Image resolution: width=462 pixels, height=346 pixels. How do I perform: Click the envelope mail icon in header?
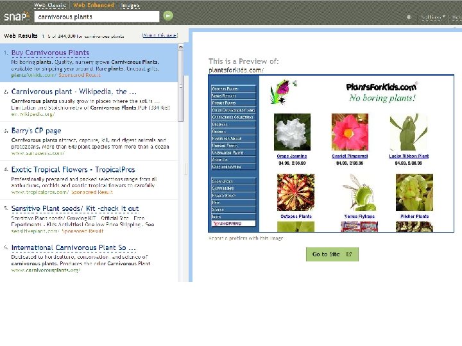click(409, 17)
